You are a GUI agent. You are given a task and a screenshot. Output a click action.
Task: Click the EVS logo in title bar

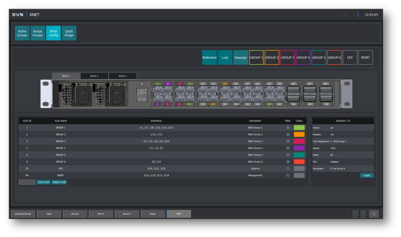[18, 15]
